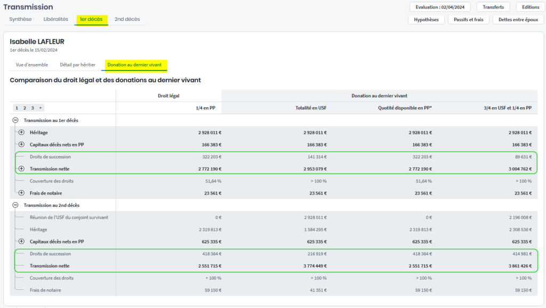This screenshot has height=308, width=546.
Task: Open the Détail par héritier sub-tab
Action: [x=77, y=65]
